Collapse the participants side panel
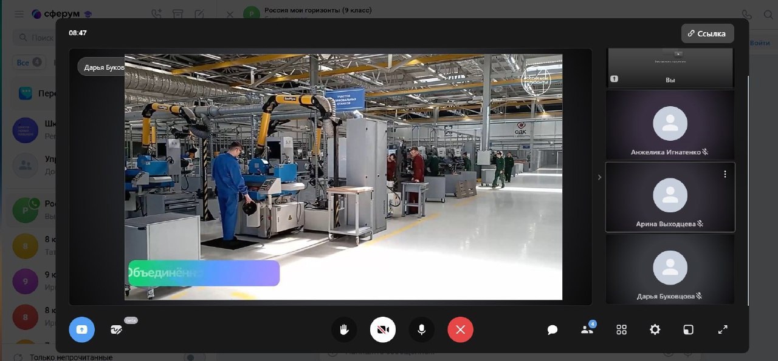778x361 pixels. [599, 177]
